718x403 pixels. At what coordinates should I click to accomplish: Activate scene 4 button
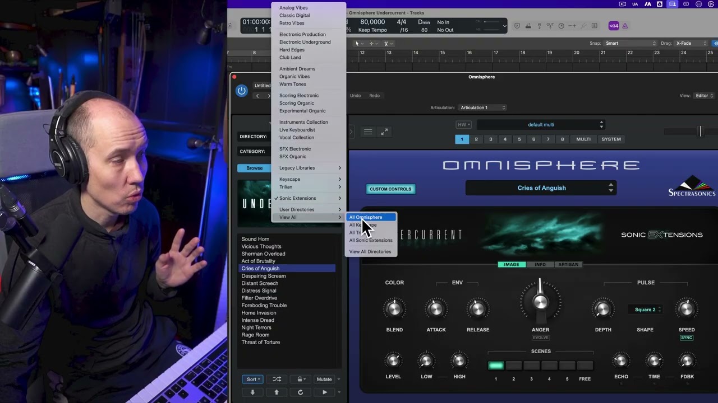click(549, 365)
